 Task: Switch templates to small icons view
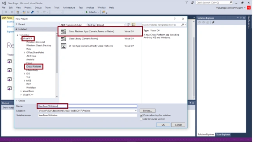point(128,25)
